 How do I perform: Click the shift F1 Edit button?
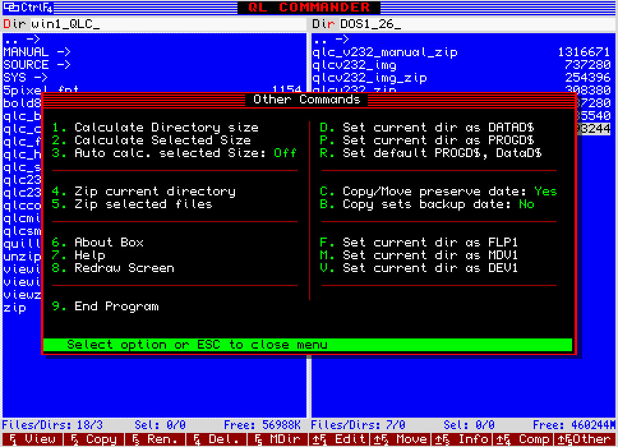pyautogui.click(x=340, y=439)
